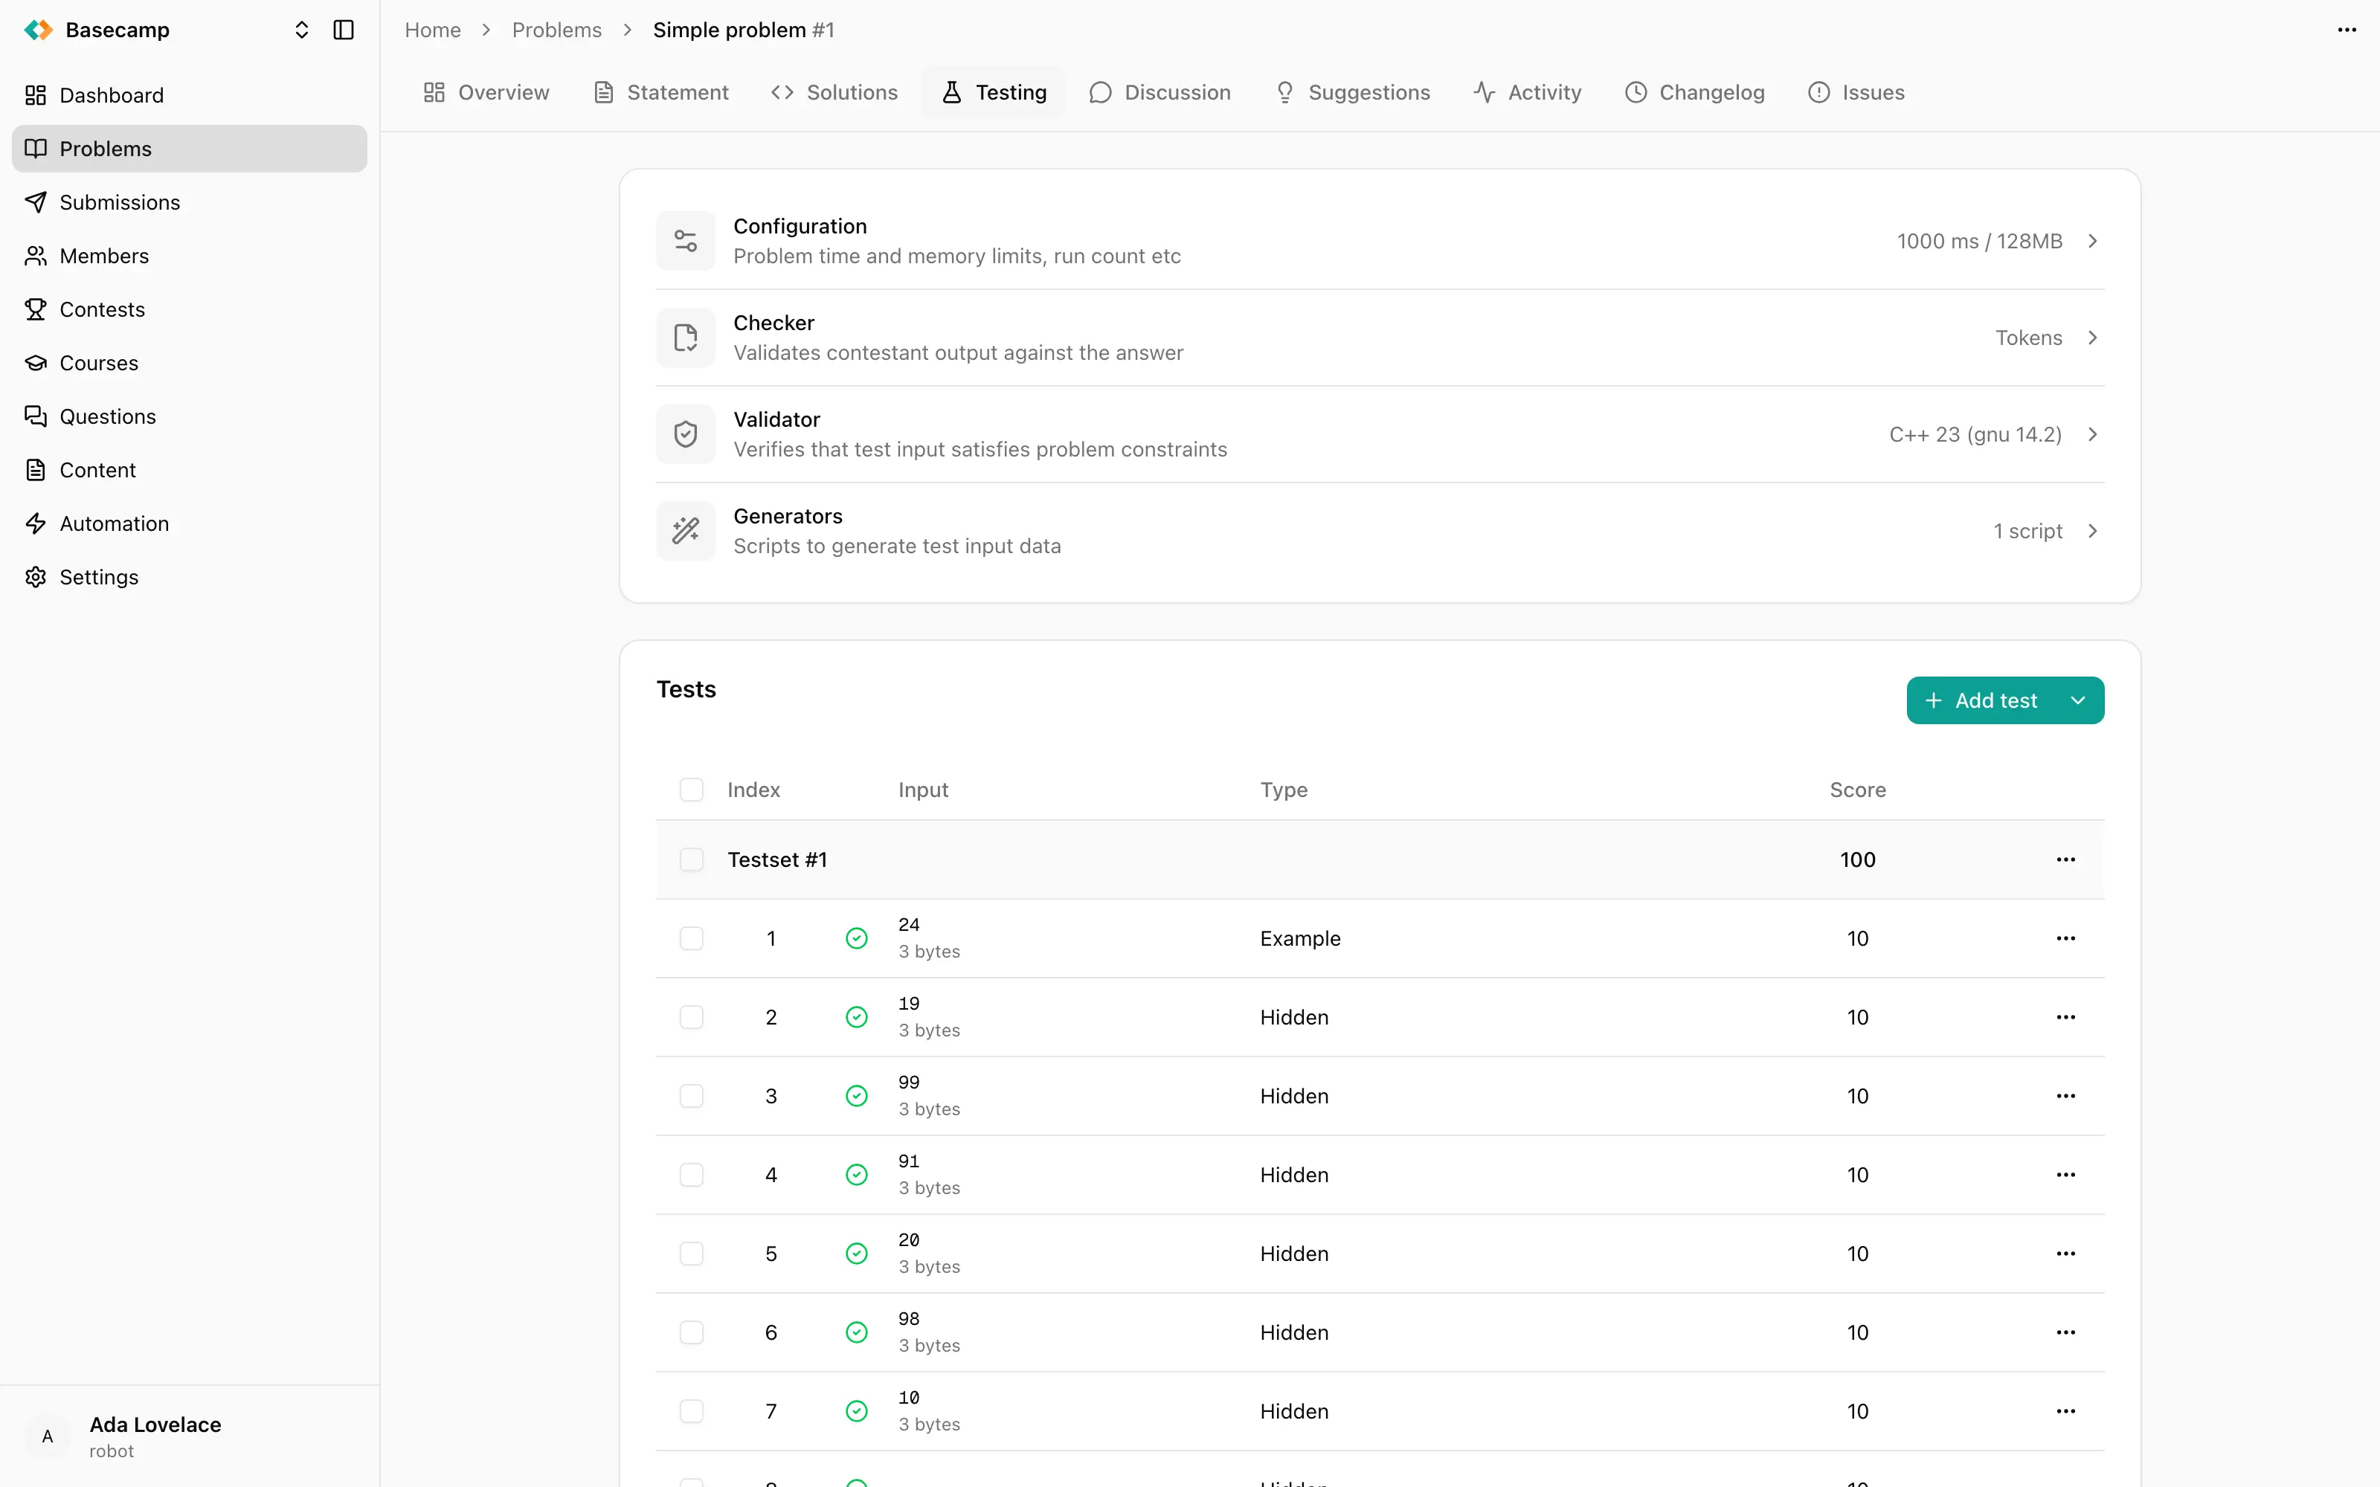This screenshot has height=1487, width=2380.
Task: Click the green status check for test 4
Action: pyautogui.click(x=857, y=1174)
